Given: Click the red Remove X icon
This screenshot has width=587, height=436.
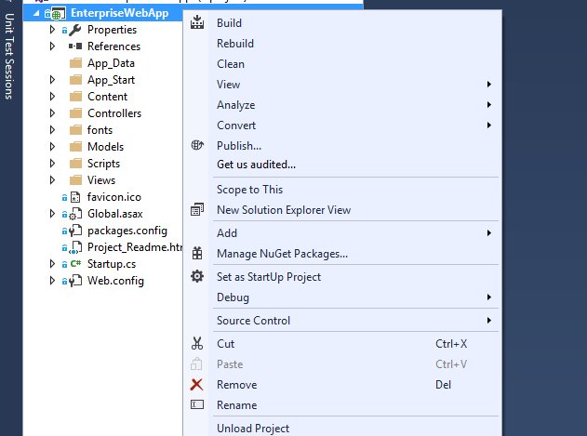Looking at the screenshot, I should point(196,384).
